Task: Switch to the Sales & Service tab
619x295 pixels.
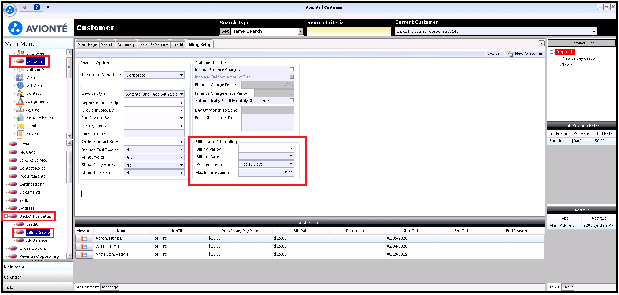Action: pyautogui.click(x=154, y=44)
